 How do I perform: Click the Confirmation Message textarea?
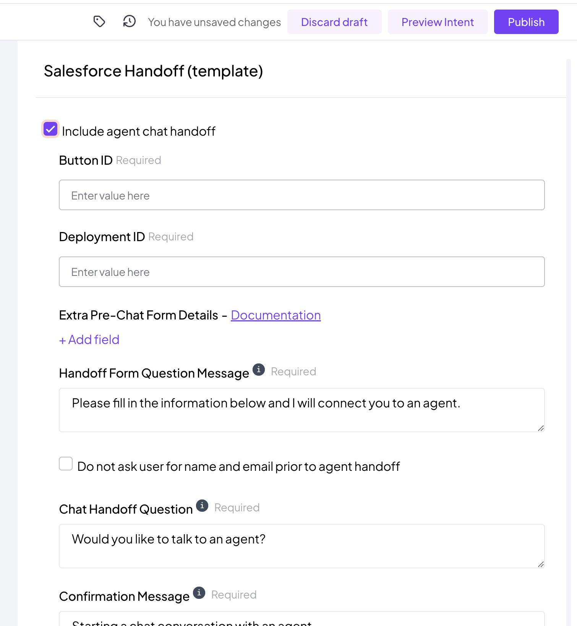[x=302, y=619]
